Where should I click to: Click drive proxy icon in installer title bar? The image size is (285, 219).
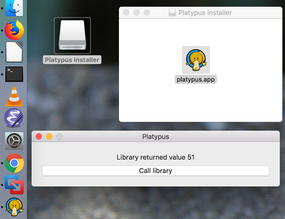pyautogui.click(x=172, y=12)
